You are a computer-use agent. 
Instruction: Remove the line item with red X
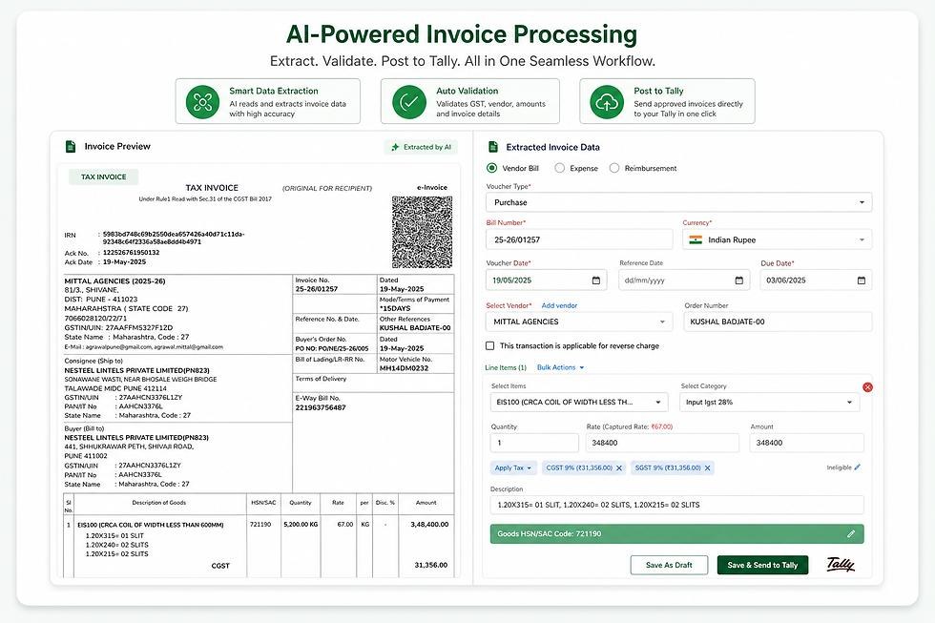(867, 387)
